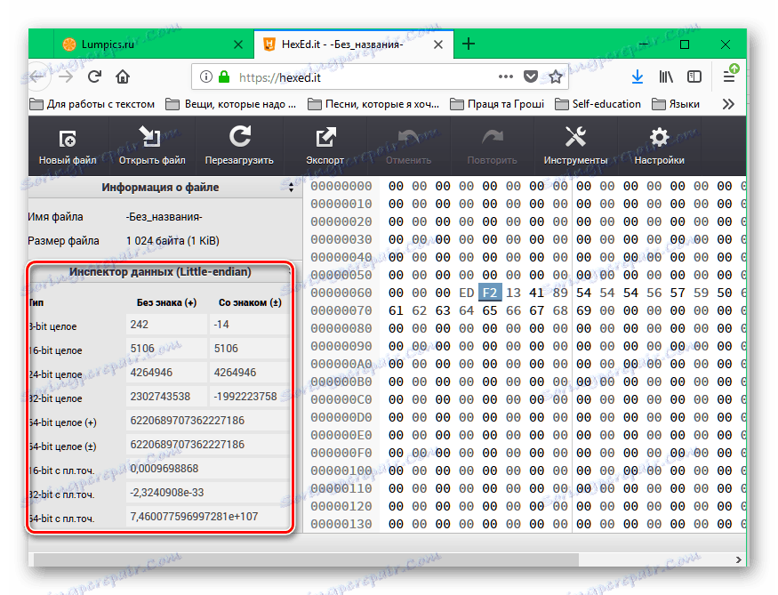
Task: Bookmark this page with the star
Action: click(x=556, y=76)
